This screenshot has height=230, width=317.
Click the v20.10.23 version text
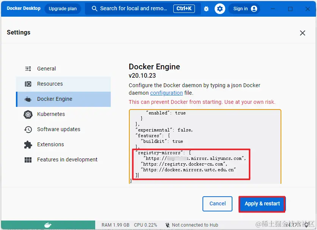(x=142, y=75)
